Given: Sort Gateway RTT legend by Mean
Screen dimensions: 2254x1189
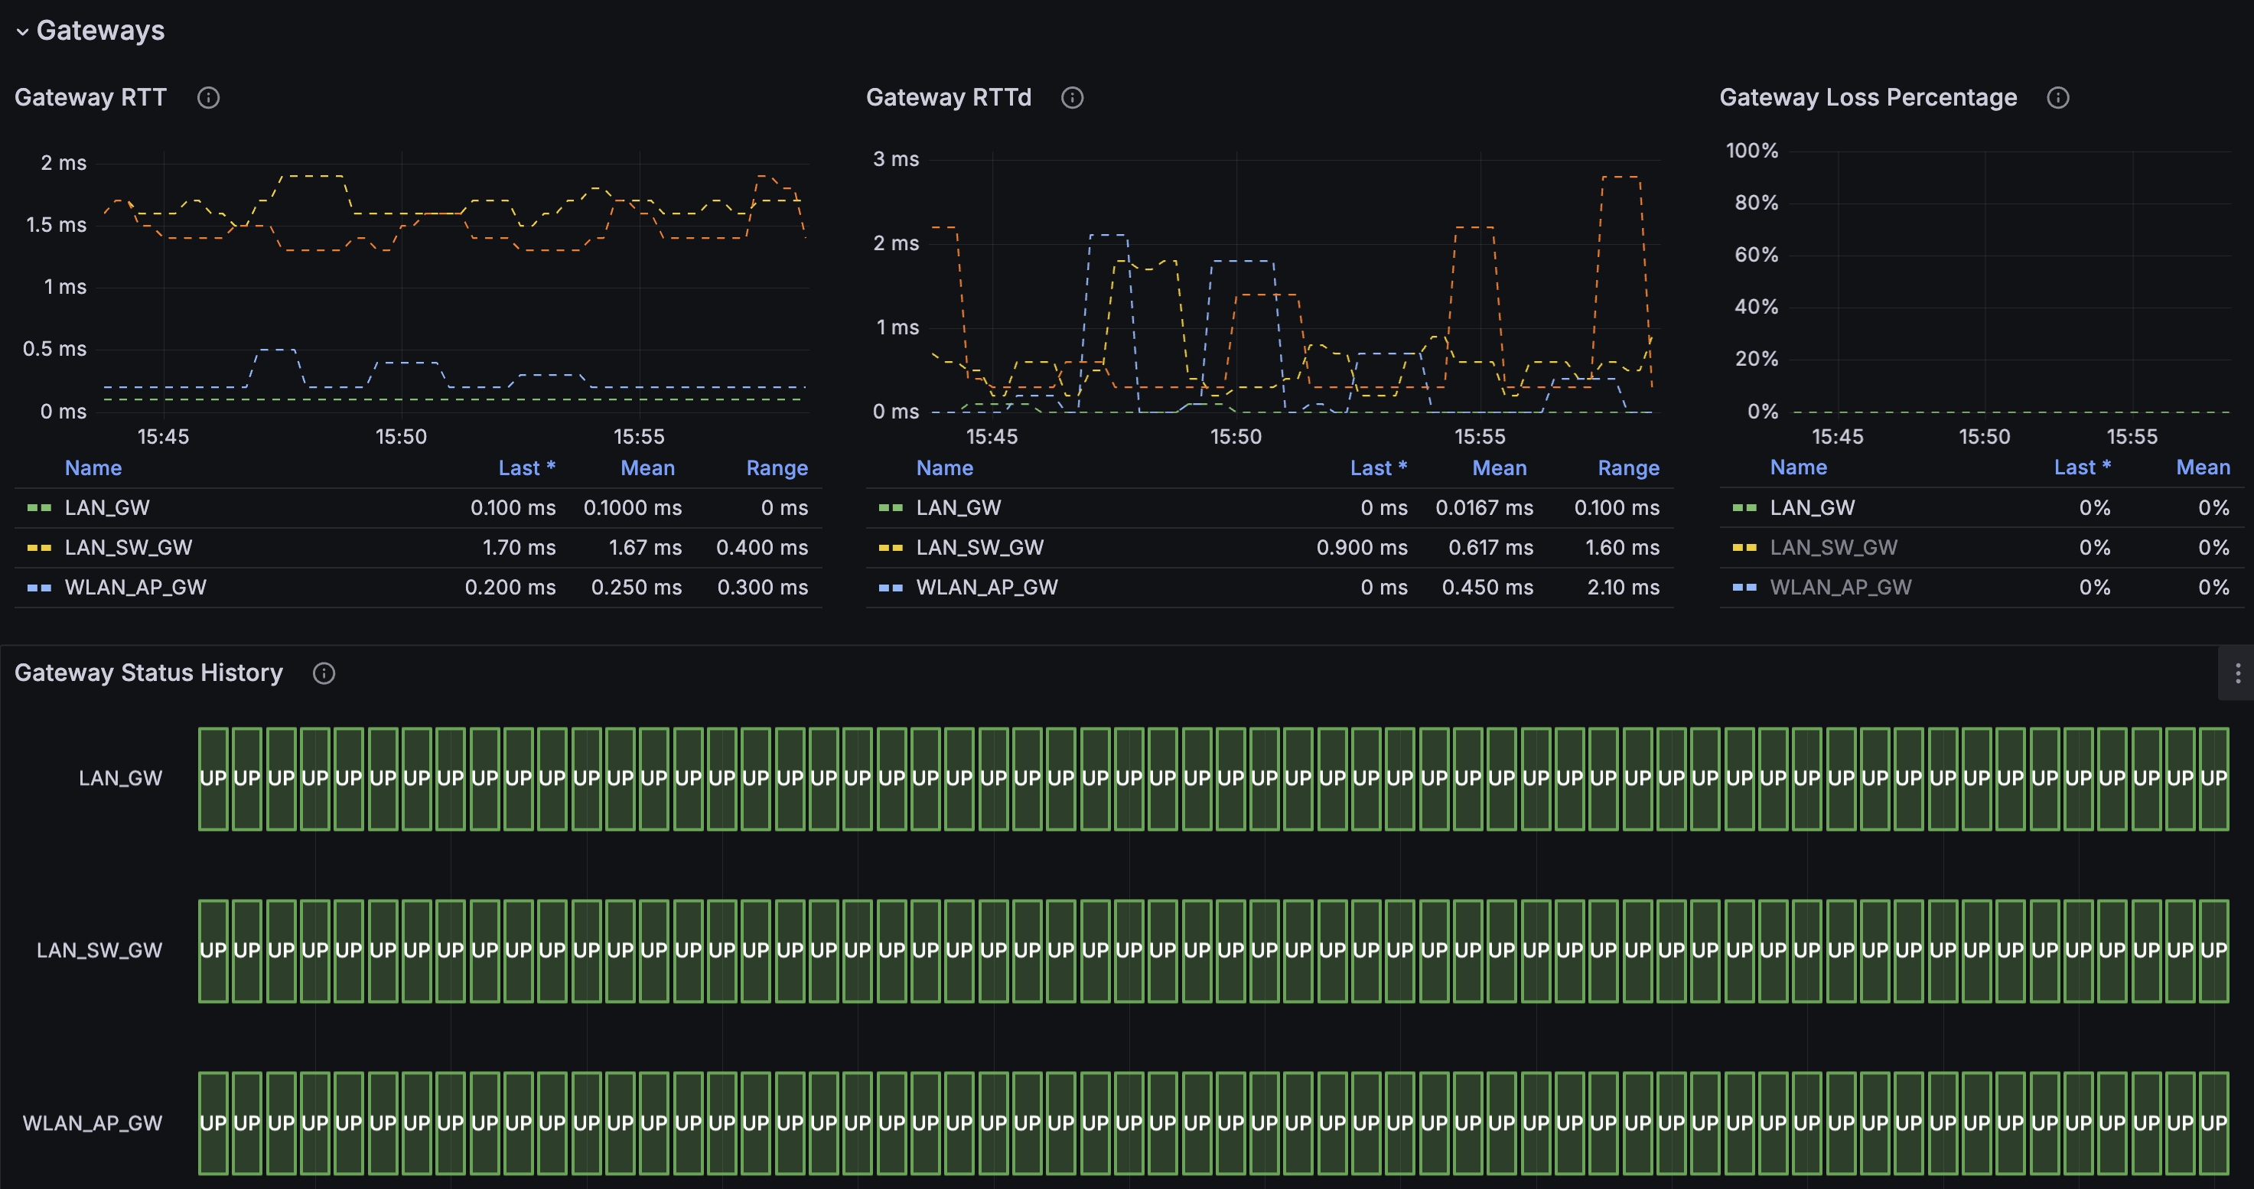Looking at the screenshot, I should [x=647, y=468].
